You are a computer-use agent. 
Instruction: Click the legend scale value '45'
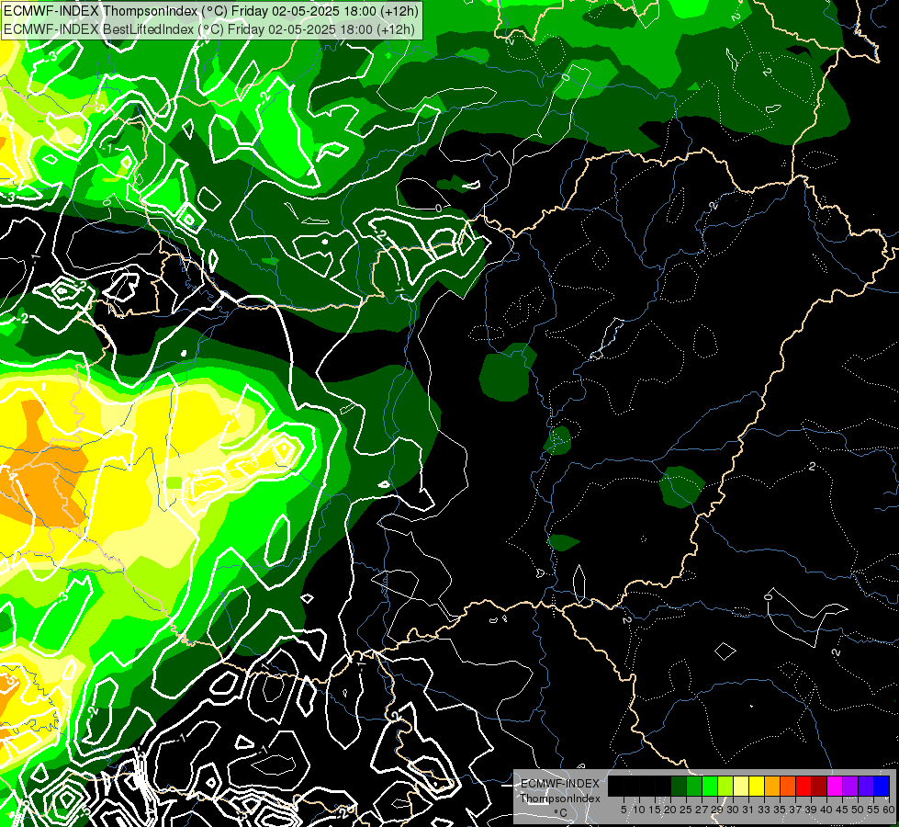point(842,810)
